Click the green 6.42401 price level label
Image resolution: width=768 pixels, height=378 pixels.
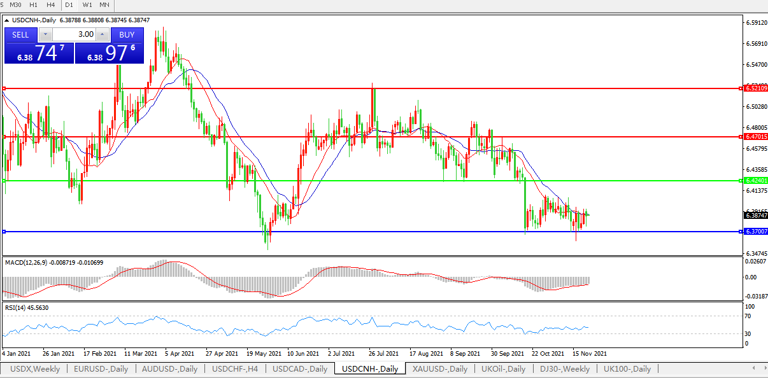756,181
